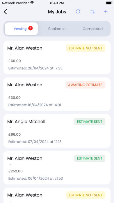Screen dimensions: 114x203
Task: Tap the My Jobs page title
Action: (x=57, y=12)
